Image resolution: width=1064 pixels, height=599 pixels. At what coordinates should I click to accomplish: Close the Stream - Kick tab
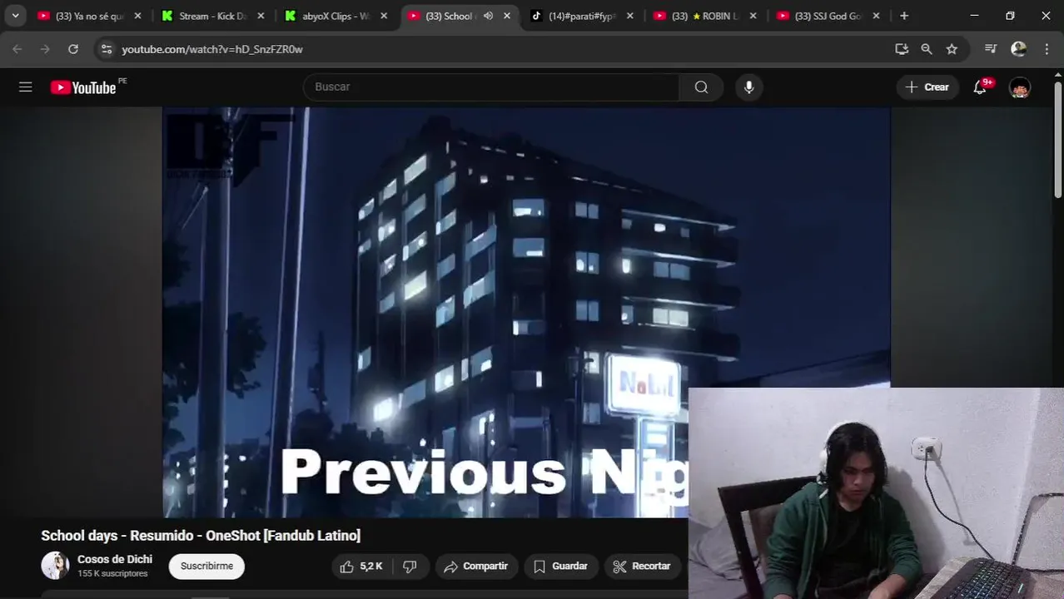click(261, 16)
